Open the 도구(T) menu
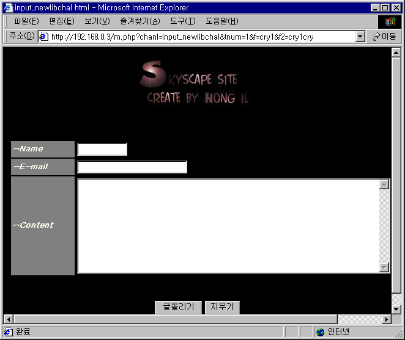Image resolution: width=405 pixels, height=340 pixels. click(182, 21)
